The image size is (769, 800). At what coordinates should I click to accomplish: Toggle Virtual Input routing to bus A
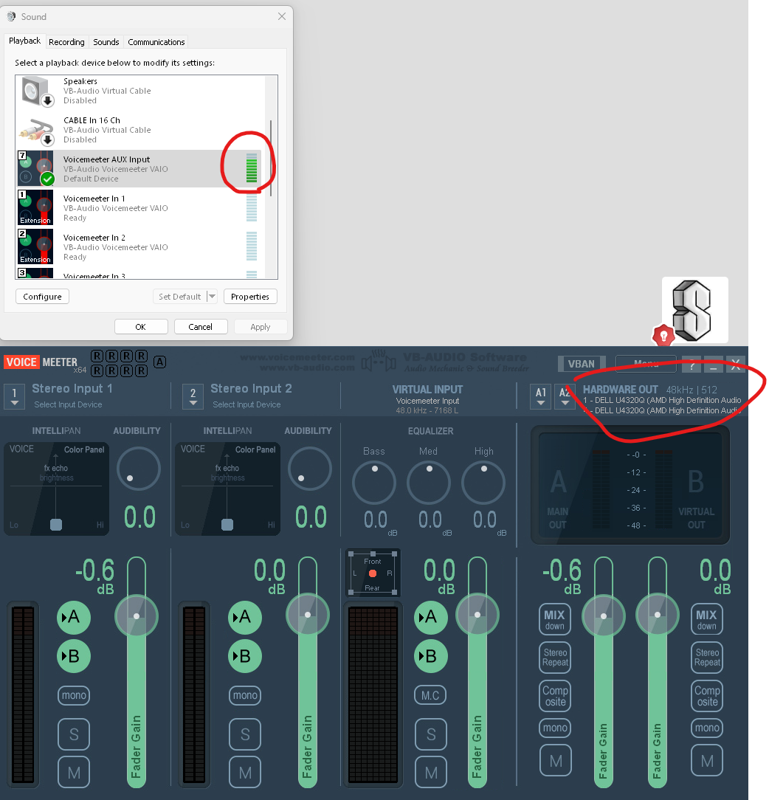tap(431, 618)
